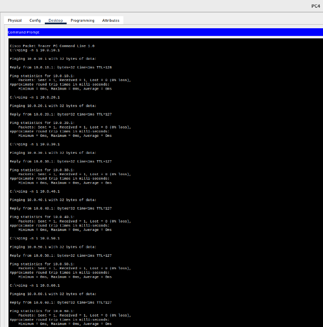
Task: Select the 'Reply from 10.0.50.1' line
Action: 61,256
